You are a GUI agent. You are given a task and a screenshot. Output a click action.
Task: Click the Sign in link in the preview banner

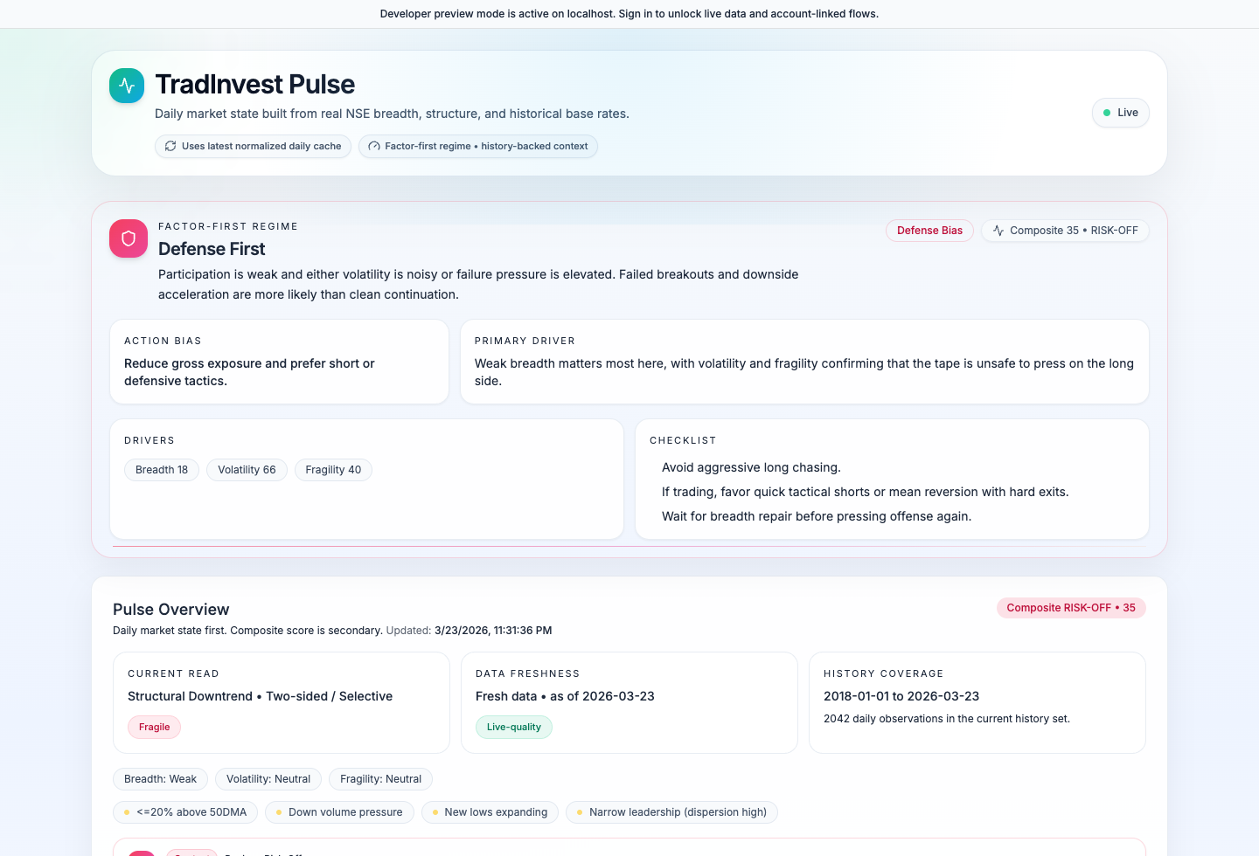pyautogui.click(x=637, y=13)
